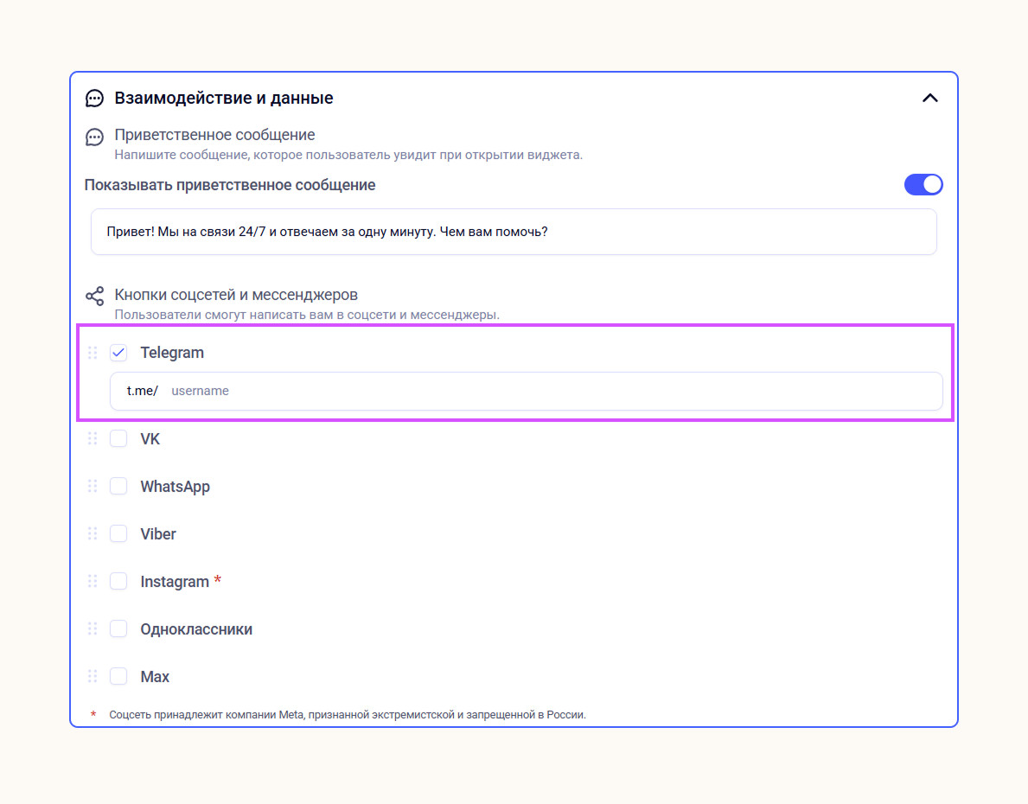Click the message icon next to Приветственное сообщение
This screenshot has height=804, width=1028.
(94, 137)
